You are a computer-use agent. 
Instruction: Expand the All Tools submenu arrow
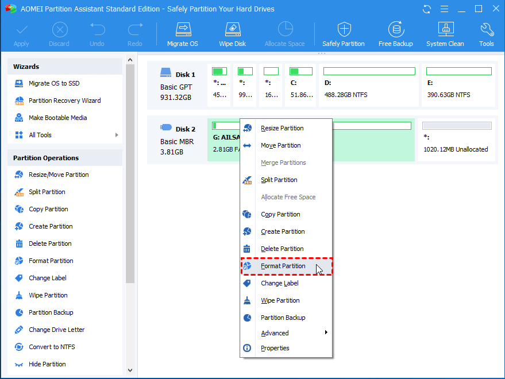117,135
